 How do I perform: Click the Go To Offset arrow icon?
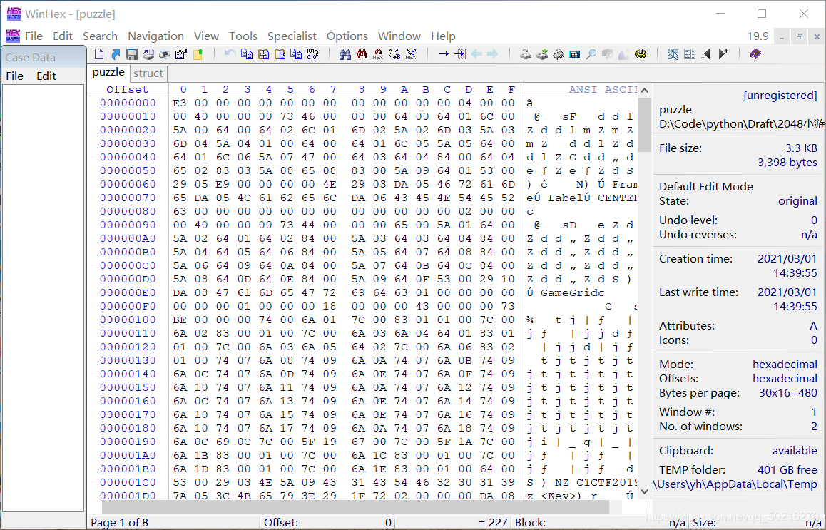click(x=444, y=54)
